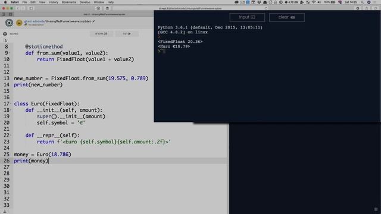Open the username link in project title

point(35,21)
